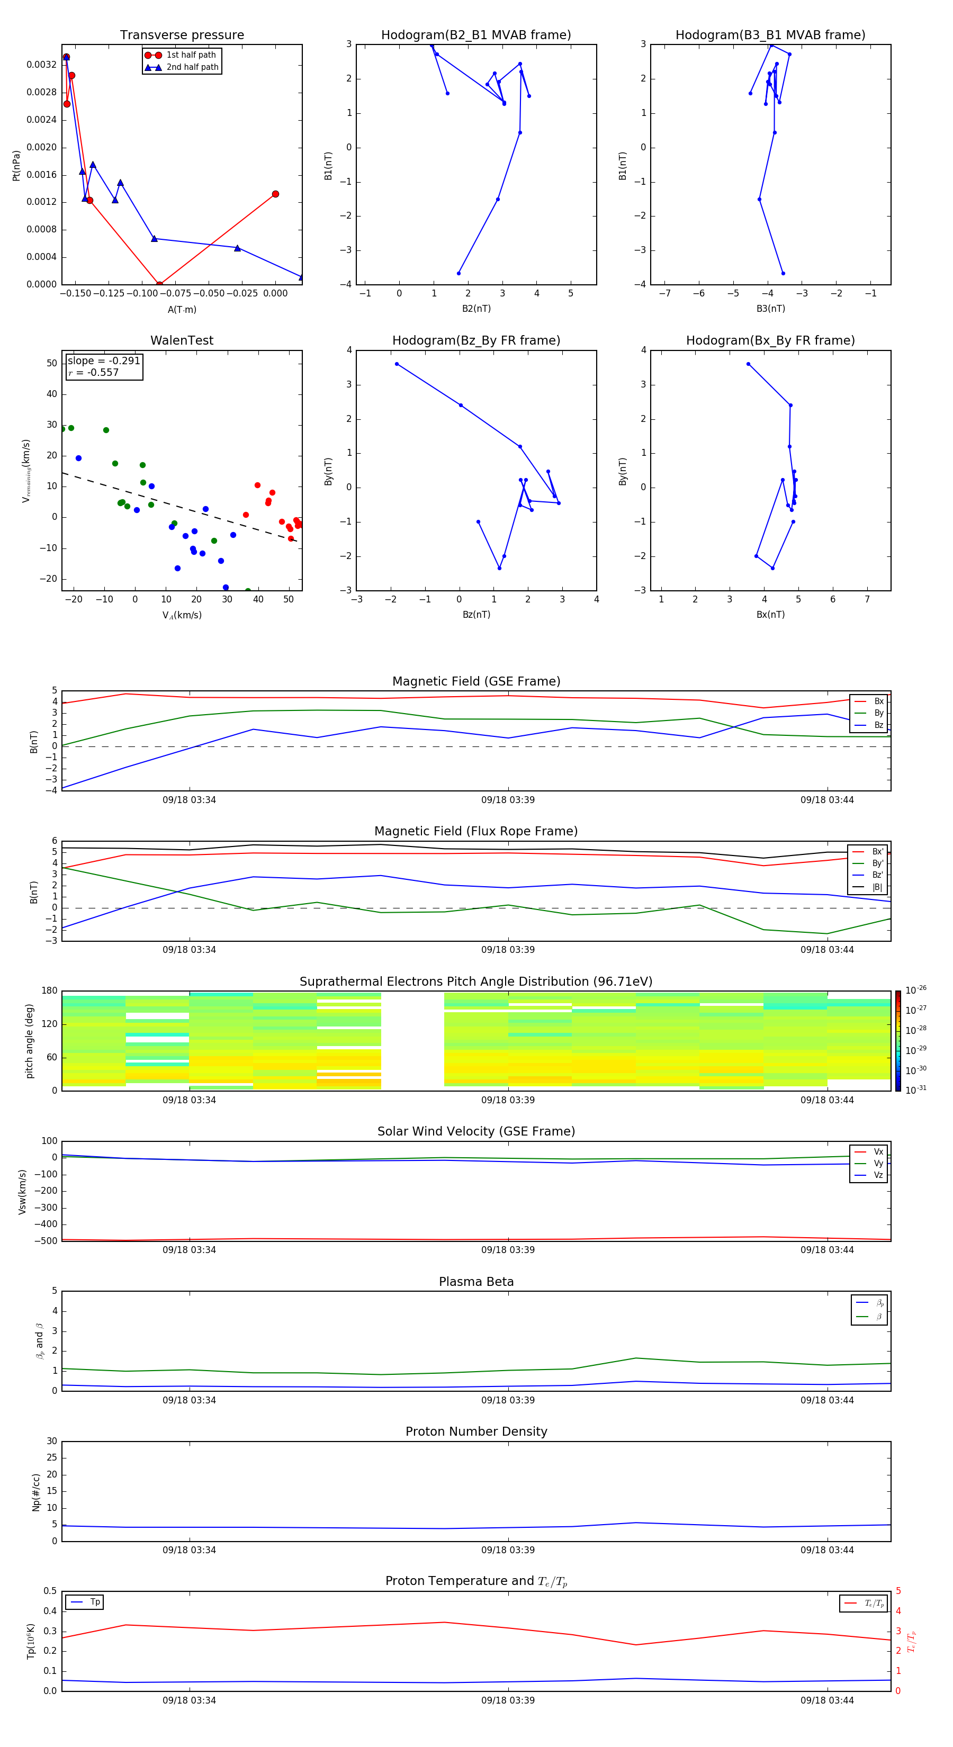Click the 'Tp(10^6K)' left axis label
This screenshot has height=1747, width=953.
(31, 1641)
